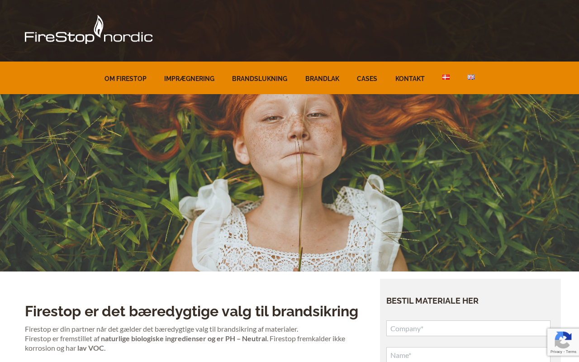
Task: Go to the BRANDSLUKNING page
Action: 260,79
